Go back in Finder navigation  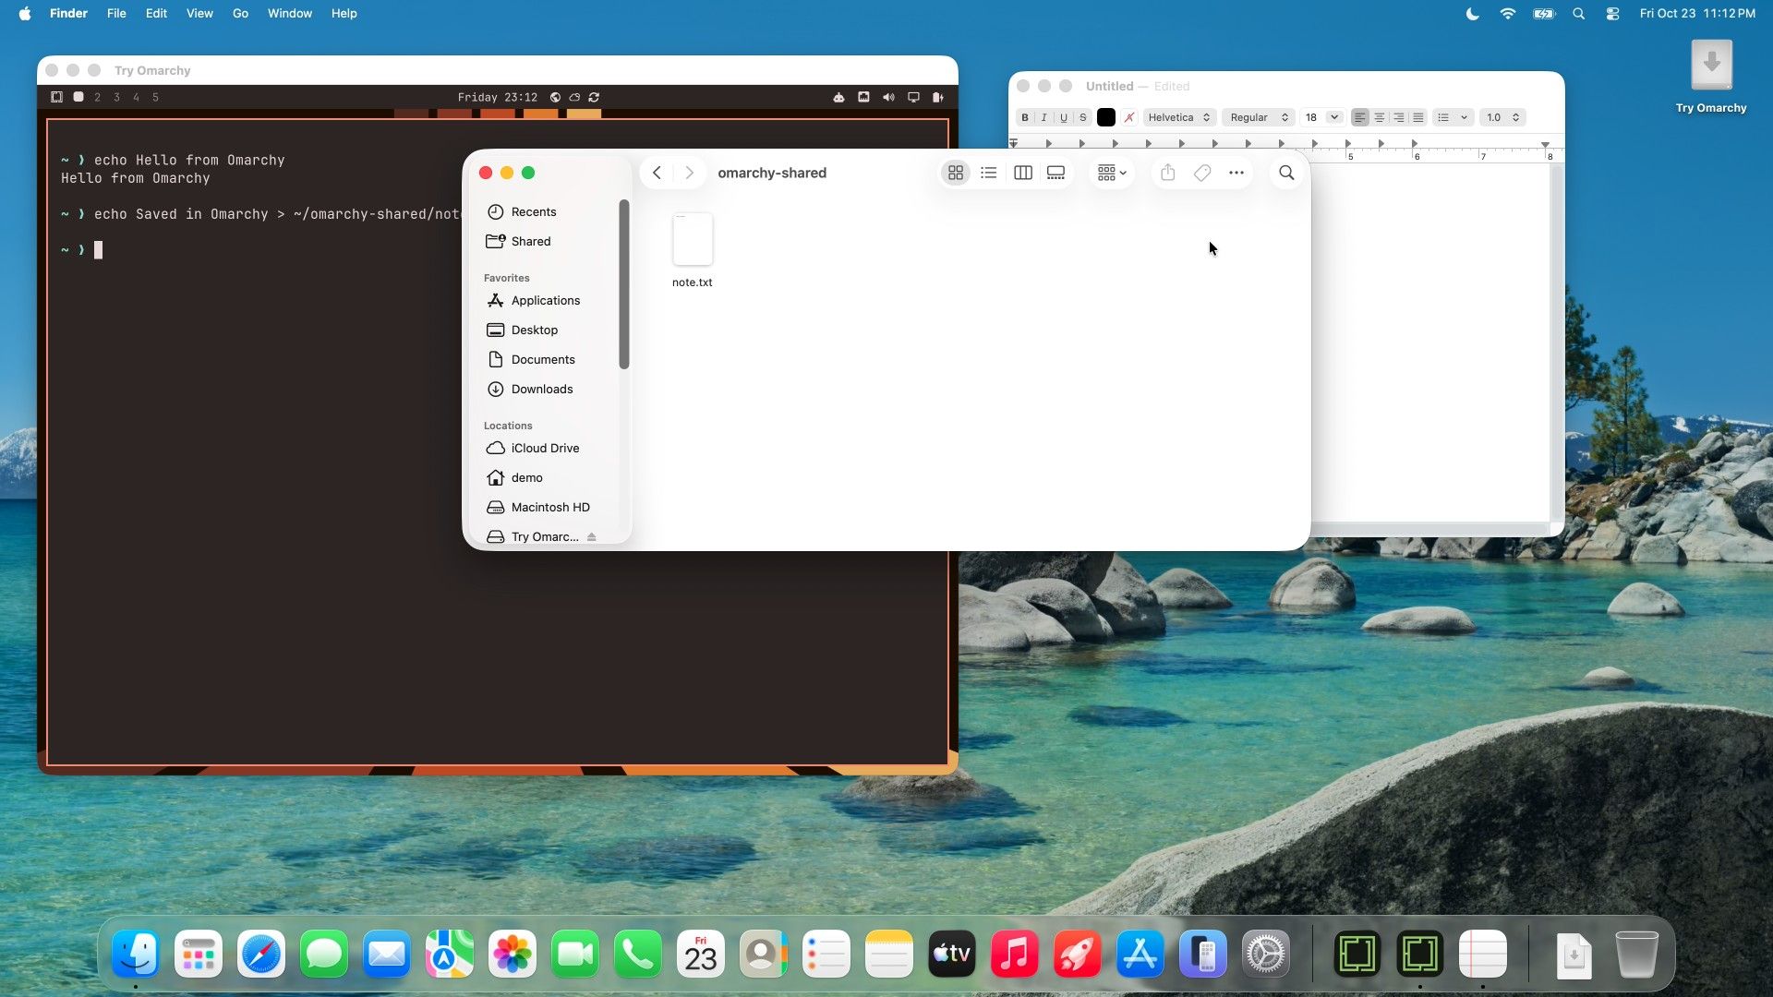tap(657, 173)
